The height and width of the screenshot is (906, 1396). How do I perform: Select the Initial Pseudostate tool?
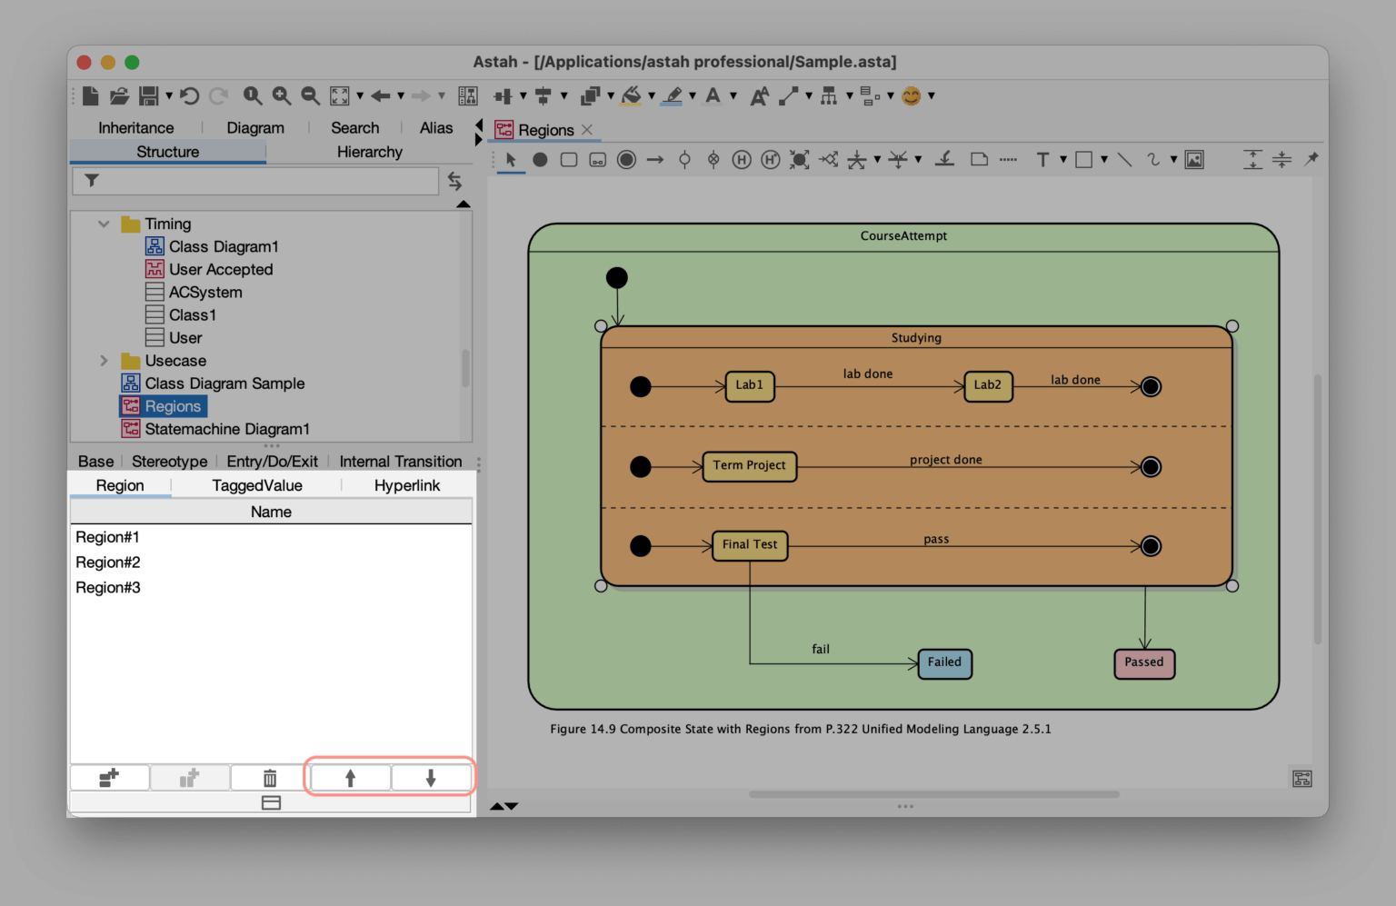click(x=540, y=159)
